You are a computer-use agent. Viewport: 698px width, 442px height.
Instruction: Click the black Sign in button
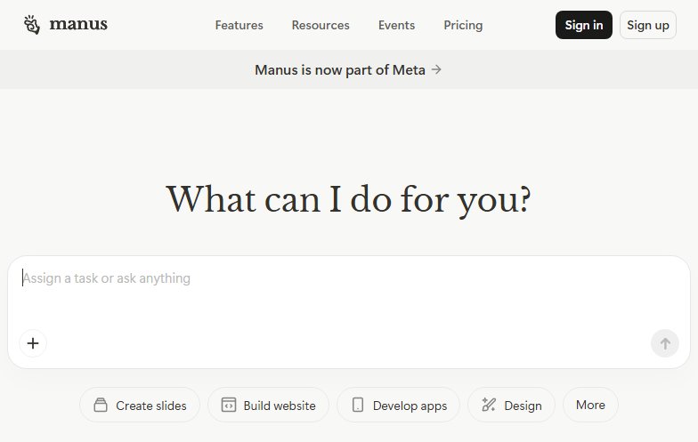(583, 25)
